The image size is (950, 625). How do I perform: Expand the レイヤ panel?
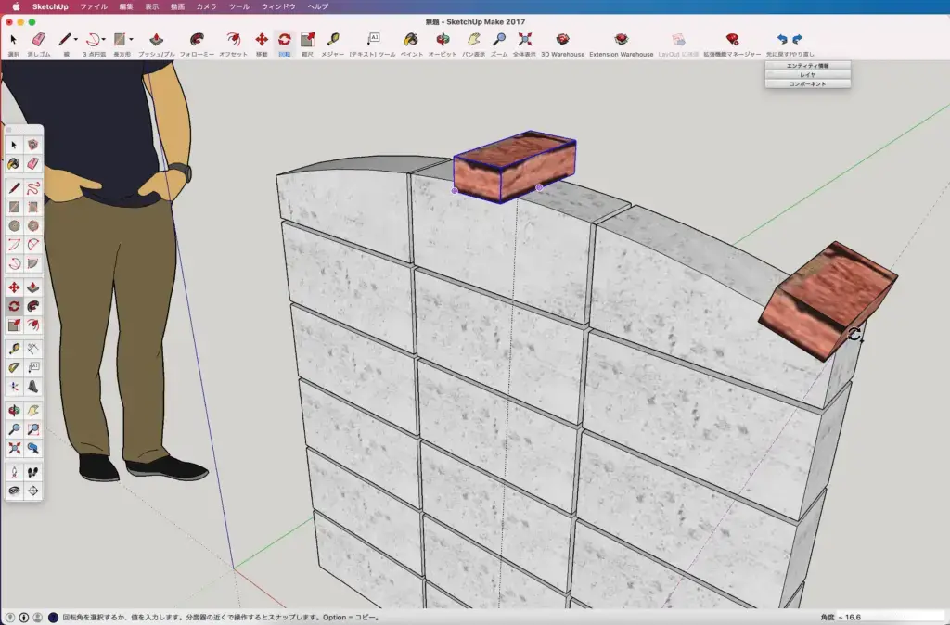point(808,74)
